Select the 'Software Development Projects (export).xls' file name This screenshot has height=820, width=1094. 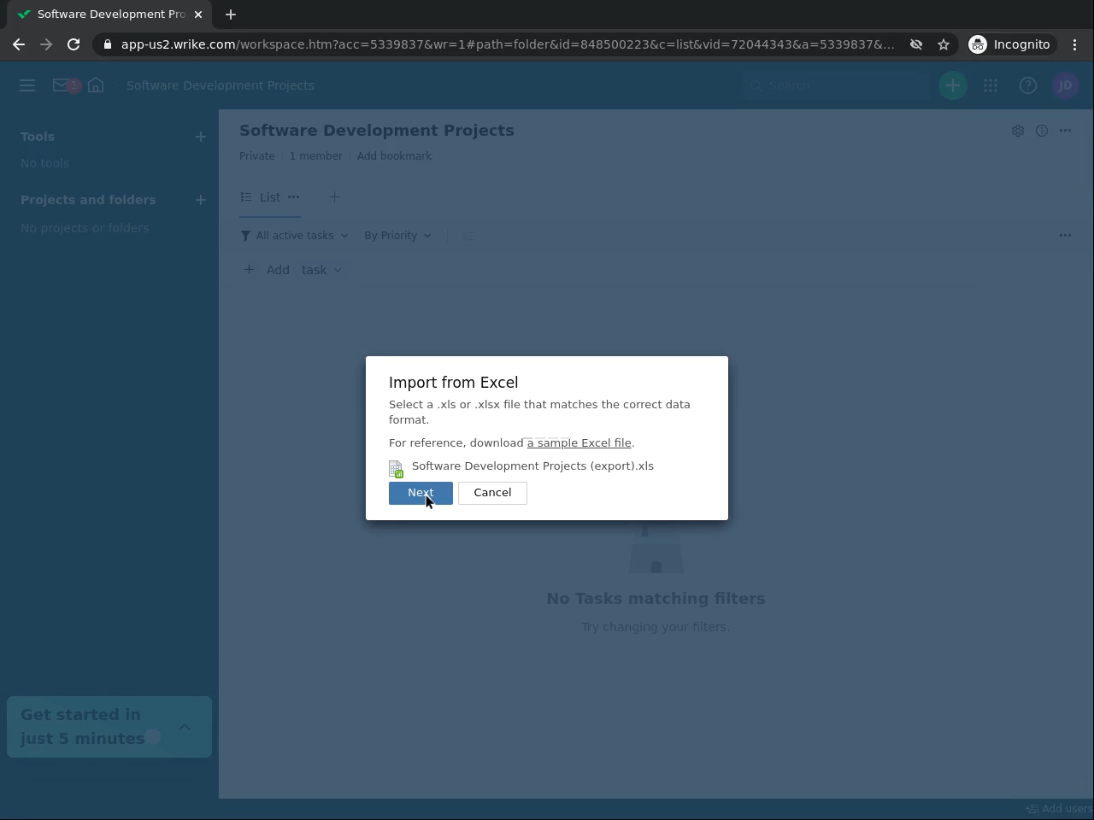[x=532, y=466]
